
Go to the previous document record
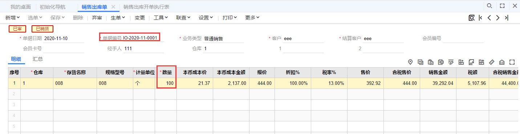[x=489, y=18]
